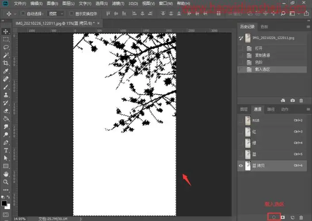
Task: Show the RGB channel visibility box
Action: (241, 120)
